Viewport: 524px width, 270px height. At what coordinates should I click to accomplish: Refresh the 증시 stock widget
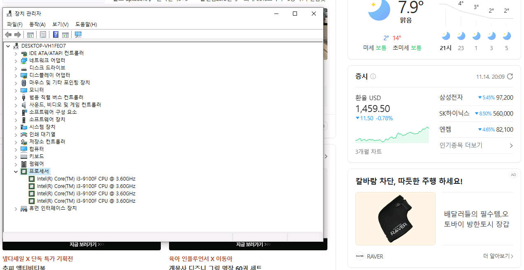click(x=510, y=76)
